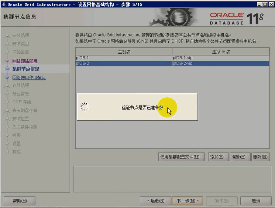
Task: Select the 概要 step
Action: point(17,135)
